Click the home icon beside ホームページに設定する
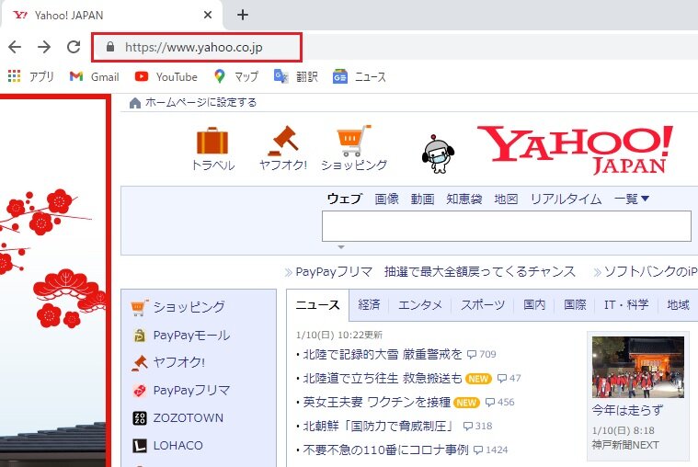The height and width of the screenshot is (467, 698). pos(135,103)
